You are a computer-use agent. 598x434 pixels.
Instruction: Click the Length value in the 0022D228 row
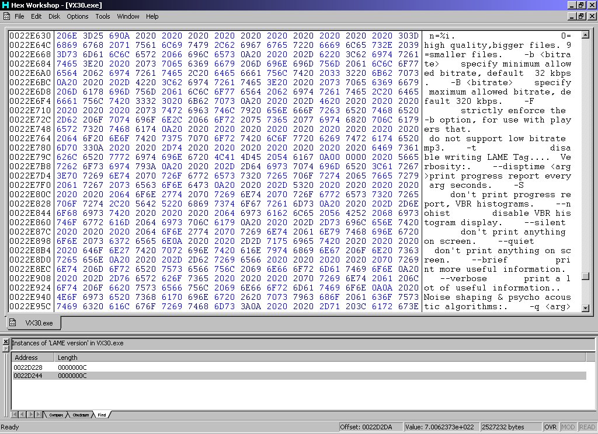(72, 367)
